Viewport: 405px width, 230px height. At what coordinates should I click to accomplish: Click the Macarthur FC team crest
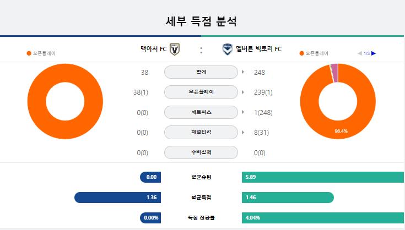[x=175, y=50]
